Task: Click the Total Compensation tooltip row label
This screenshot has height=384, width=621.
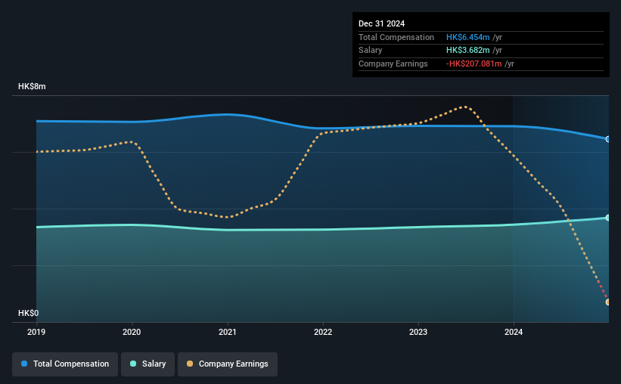Action: click(396, 37)
